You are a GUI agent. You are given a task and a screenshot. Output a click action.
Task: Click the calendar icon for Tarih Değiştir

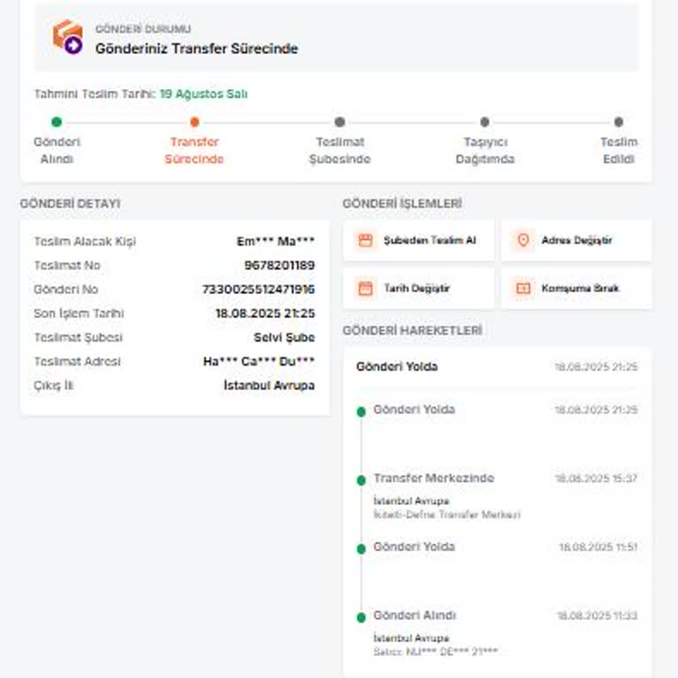[365, 288]
